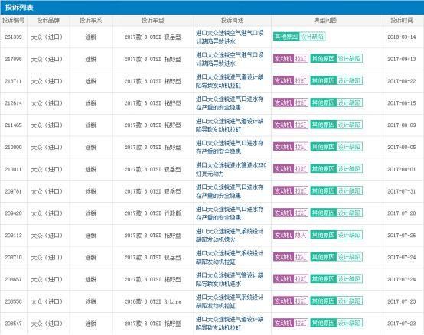Click the date 2018-03-14

tap(402, 37)
